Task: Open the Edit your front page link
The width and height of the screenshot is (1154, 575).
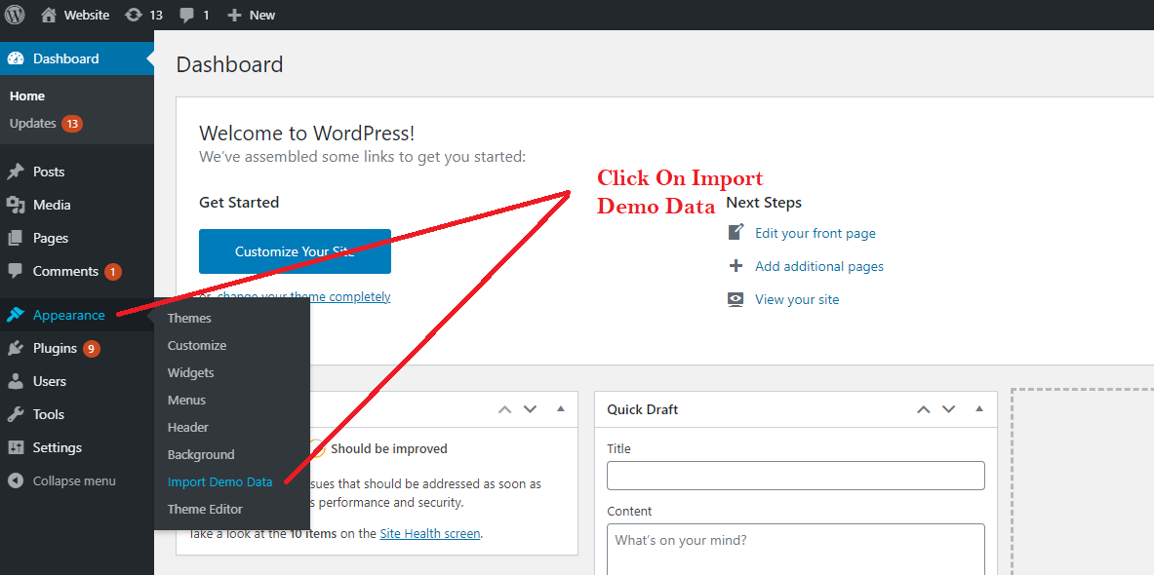Action: [x=816, y=233]
